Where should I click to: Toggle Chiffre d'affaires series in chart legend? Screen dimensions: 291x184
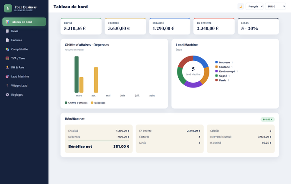pyautogui.click(x=76, y=103)
